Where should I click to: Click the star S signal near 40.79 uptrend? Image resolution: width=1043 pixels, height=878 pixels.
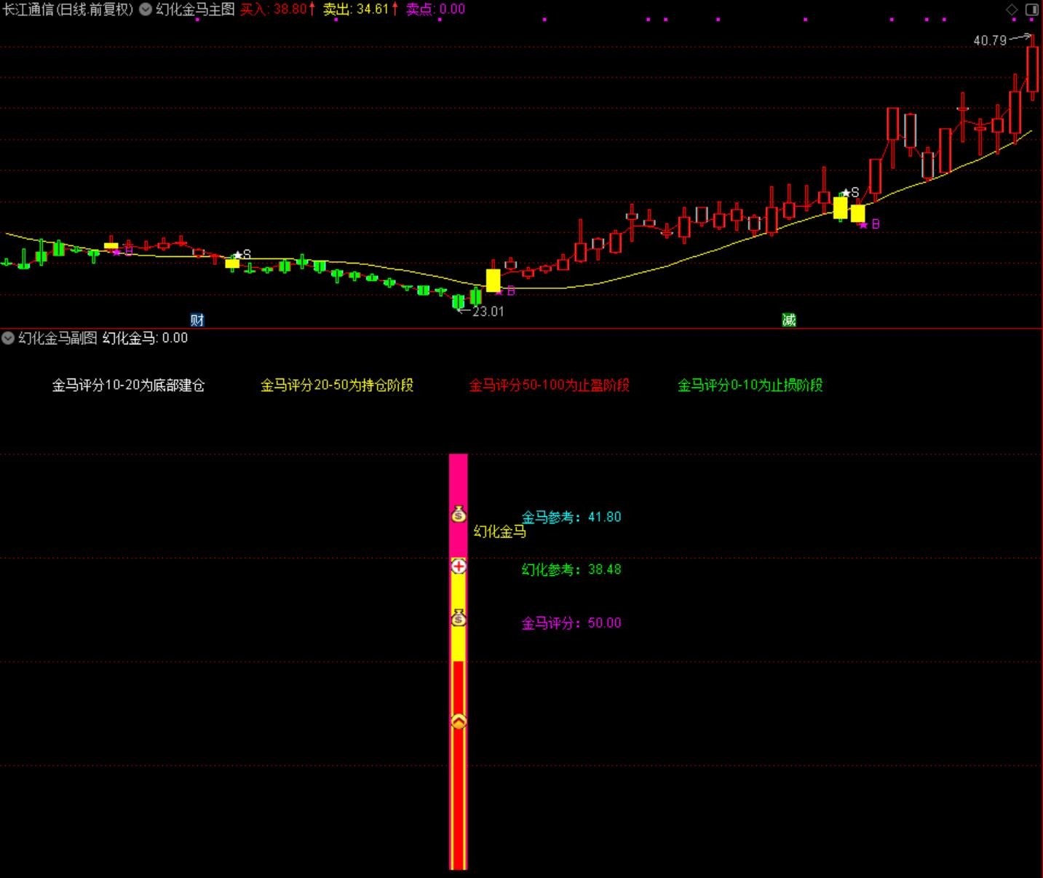click(850, 193)
